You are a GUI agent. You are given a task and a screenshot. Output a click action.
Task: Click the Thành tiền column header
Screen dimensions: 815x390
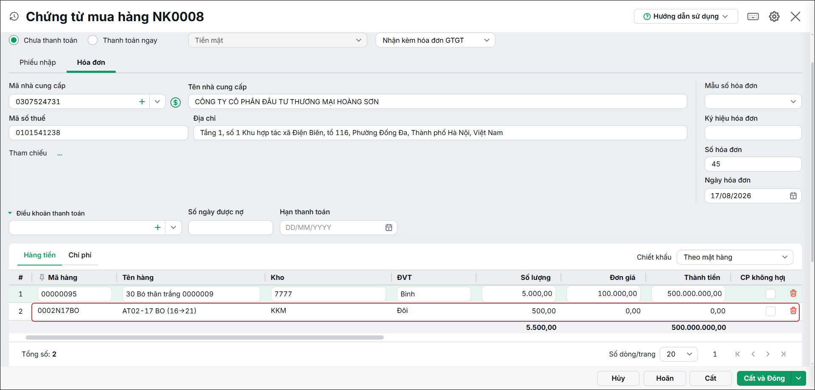[x=702, y=277]
